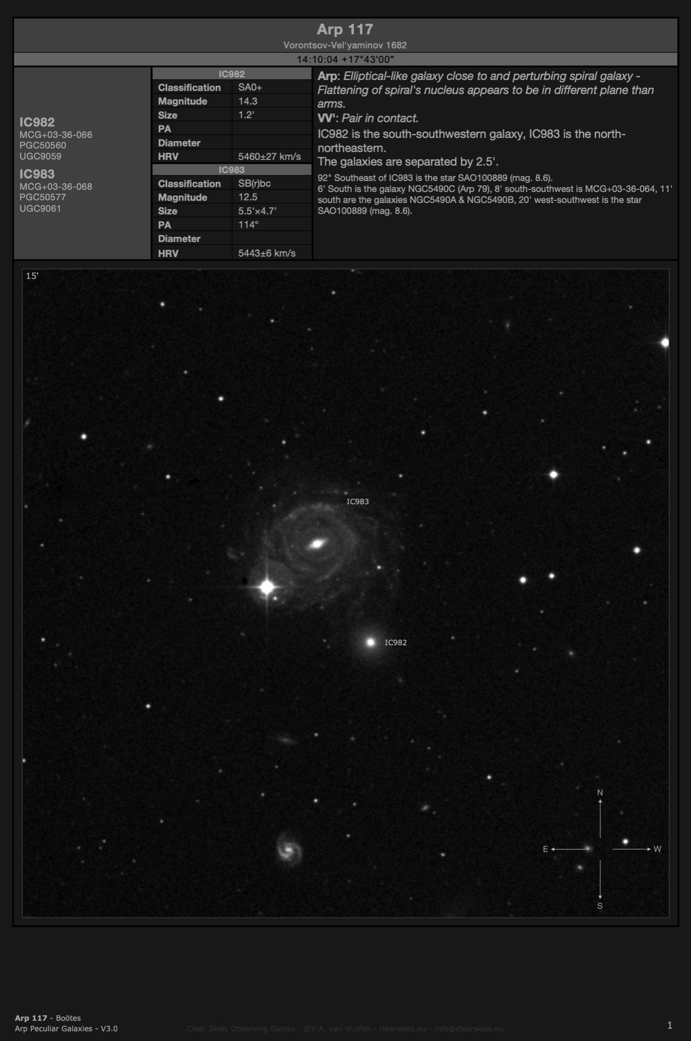691x1041 pixels.
Task: Click the "UGC9059" catalog entry
Action: pos(40,156)
